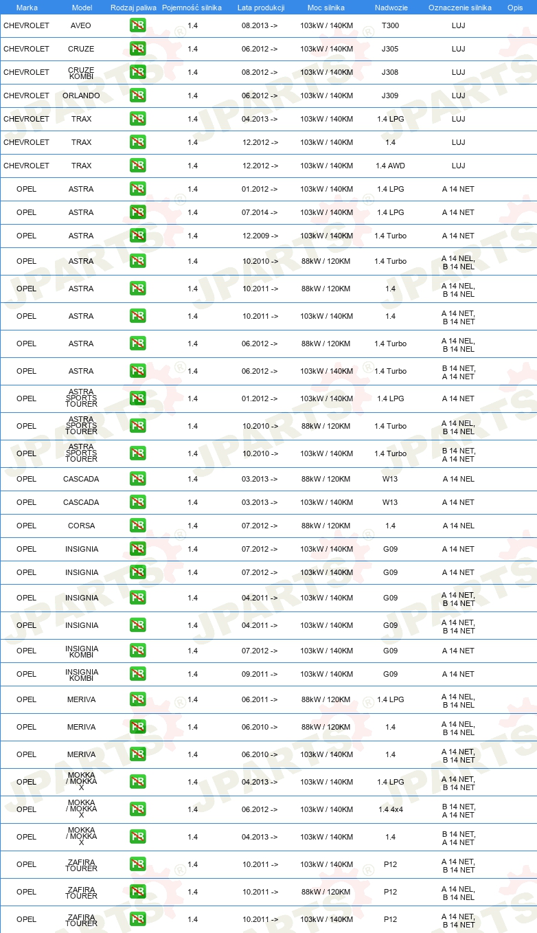Screen dimensions: 537x933
Task: Click the Moc silnika column header
Action: [326, 8]
